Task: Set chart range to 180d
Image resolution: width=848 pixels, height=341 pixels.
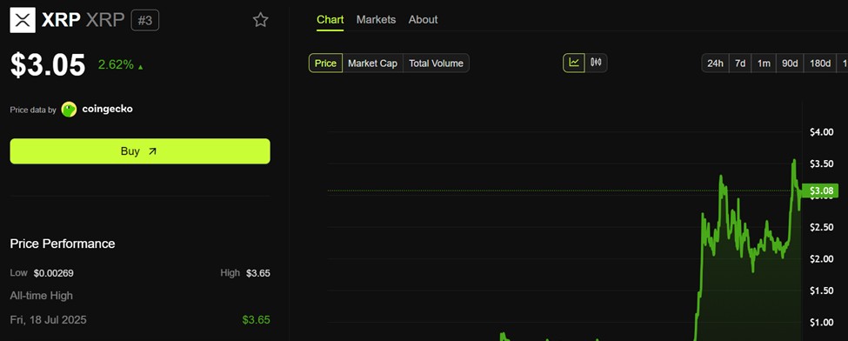Action: click(820, 64)
